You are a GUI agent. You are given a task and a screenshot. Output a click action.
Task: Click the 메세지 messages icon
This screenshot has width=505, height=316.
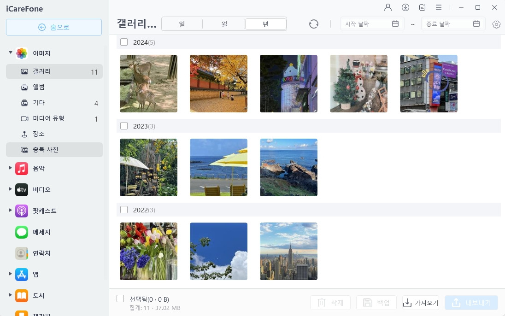point(22,232)
